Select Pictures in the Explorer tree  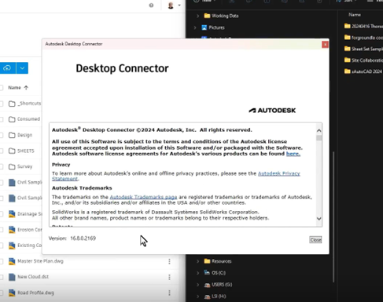click(216, 27)
